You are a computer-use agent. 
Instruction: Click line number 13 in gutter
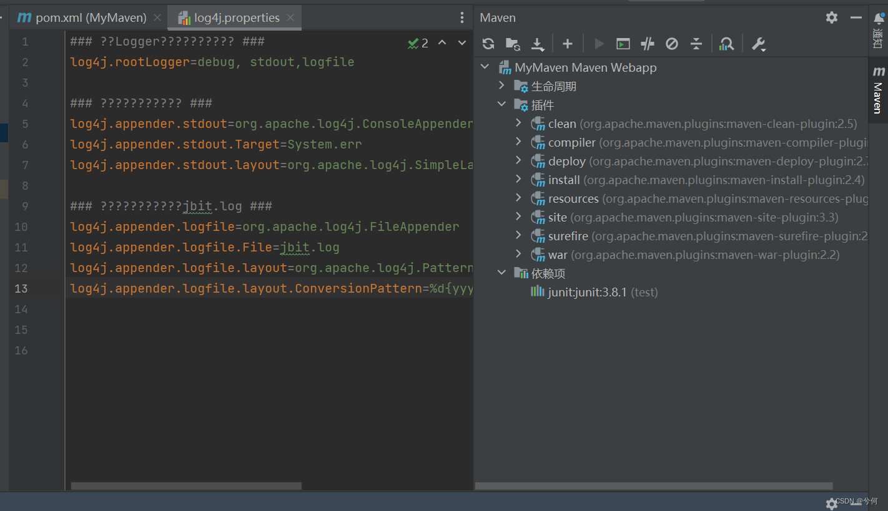point(21,288)
